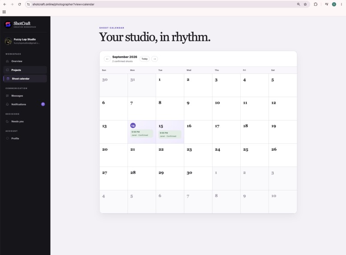Viewport: 346px width, 255px height.
Task: Select greyed August 31 cell
Action: (x=142, y=85)
